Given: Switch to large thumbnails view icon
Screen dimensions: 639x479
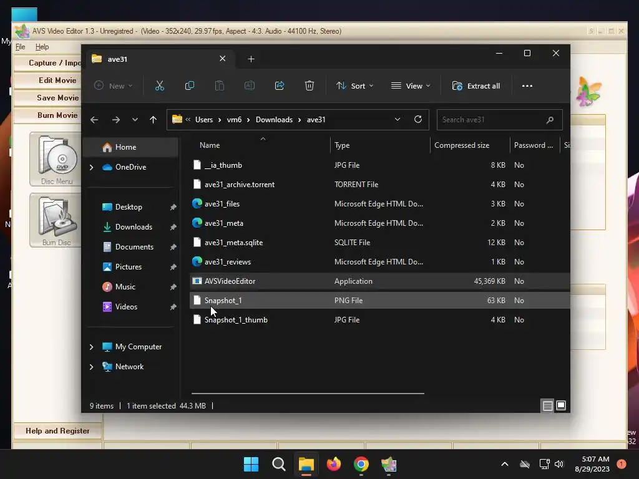Looking at the screenshot, I should 561,405.
